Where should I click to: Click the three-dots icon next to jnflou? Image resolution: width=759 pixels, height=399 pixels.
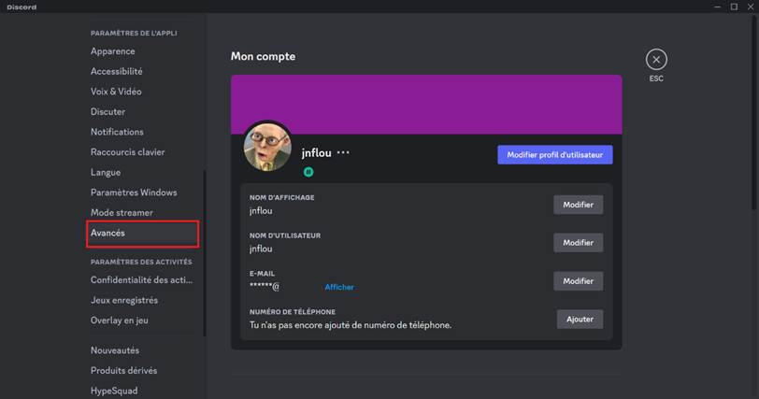point(343,152)
